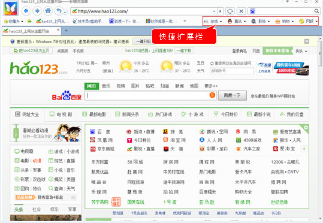
Task: Open the address bar history dropdown arrow
Action: coord(215,11)
